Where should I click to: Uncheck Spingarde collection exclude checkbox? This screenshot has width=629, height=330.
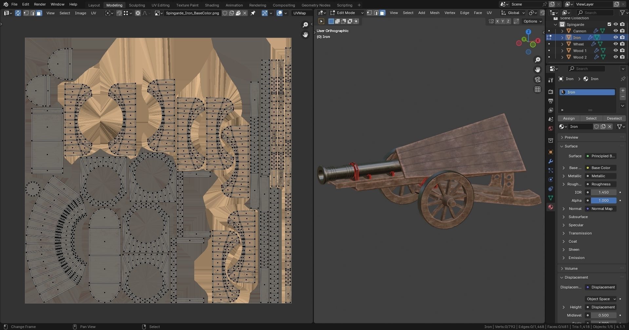click(609, 24)
